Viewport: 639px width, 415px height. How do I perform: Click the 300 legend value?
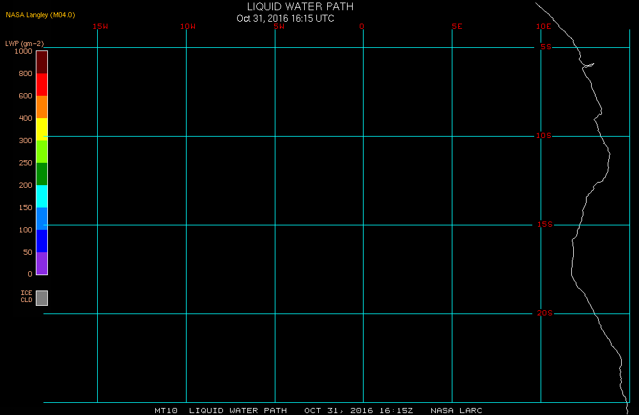tap(26, 140)
